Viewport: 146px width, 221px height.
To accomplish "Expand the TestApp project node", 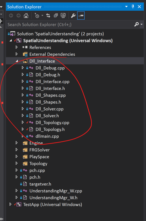I will 10,204.
